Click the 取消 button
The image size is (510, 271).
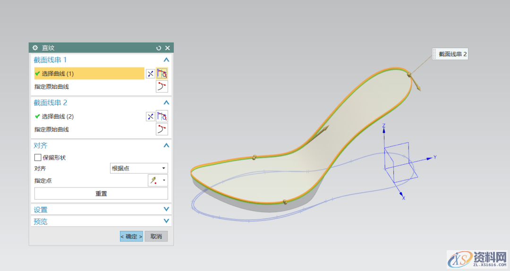(156, 237)
